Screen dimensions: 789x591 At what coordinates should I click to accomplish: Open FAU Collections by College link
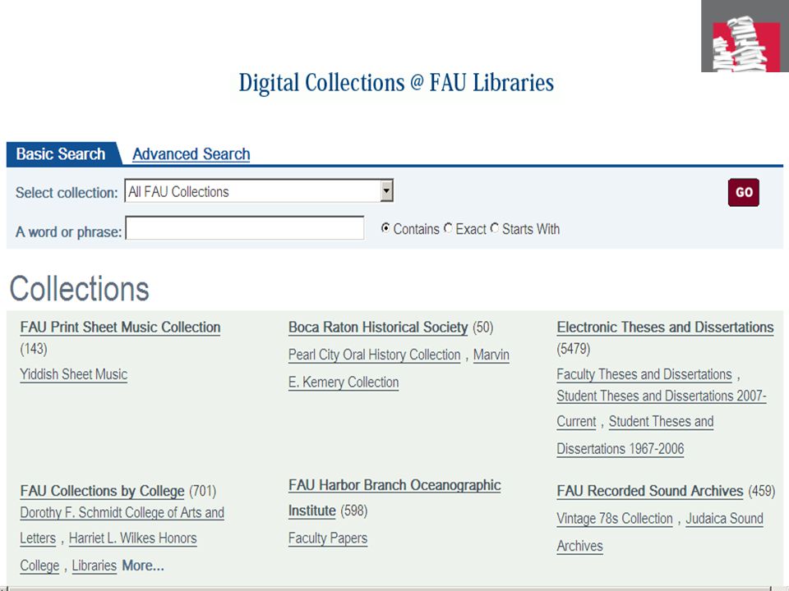coord(102,491)
